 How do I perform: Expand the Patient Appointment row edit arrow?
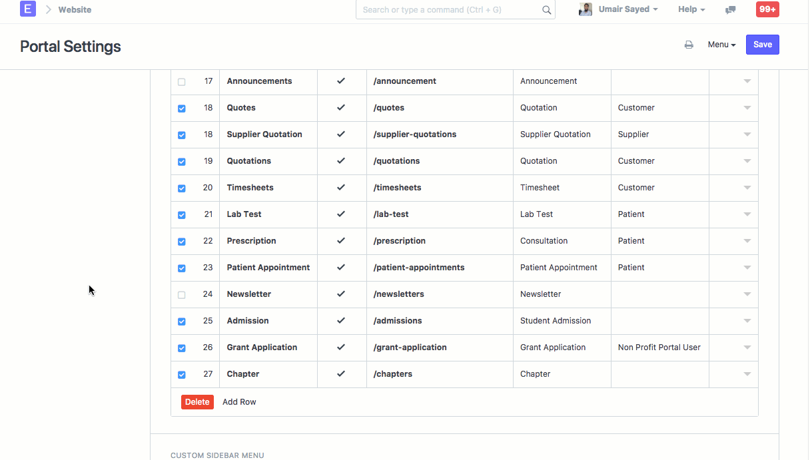(x=747, y=268)
